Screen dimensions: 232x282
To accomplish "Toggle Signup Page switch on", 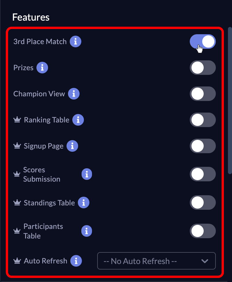I will point(203,146).
